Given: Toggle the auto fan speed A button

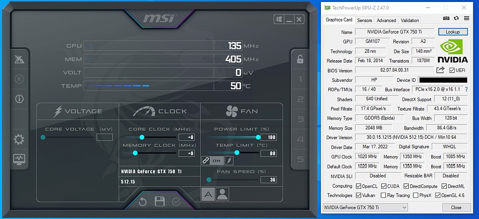Looking at the screenshot, I should tap(208, 194).
